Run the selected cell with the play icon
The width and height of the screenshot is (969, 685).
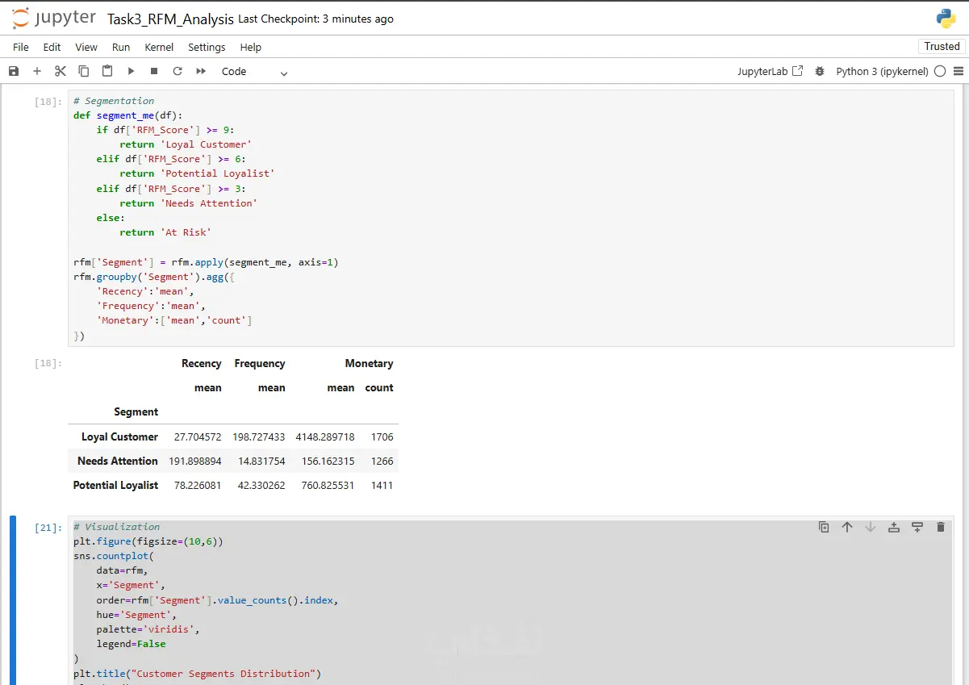131,71
